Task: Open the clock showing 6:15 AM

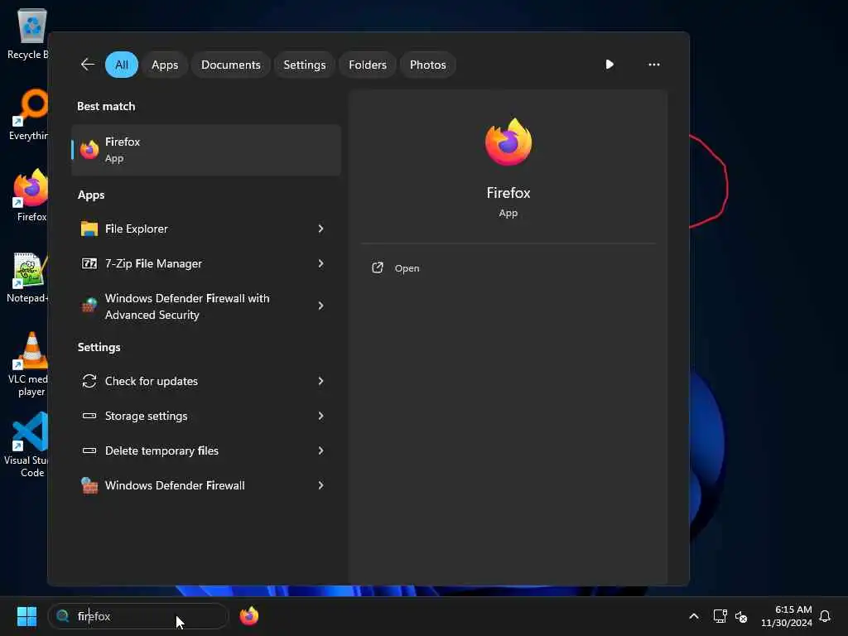Action: (x=787, y=616)
